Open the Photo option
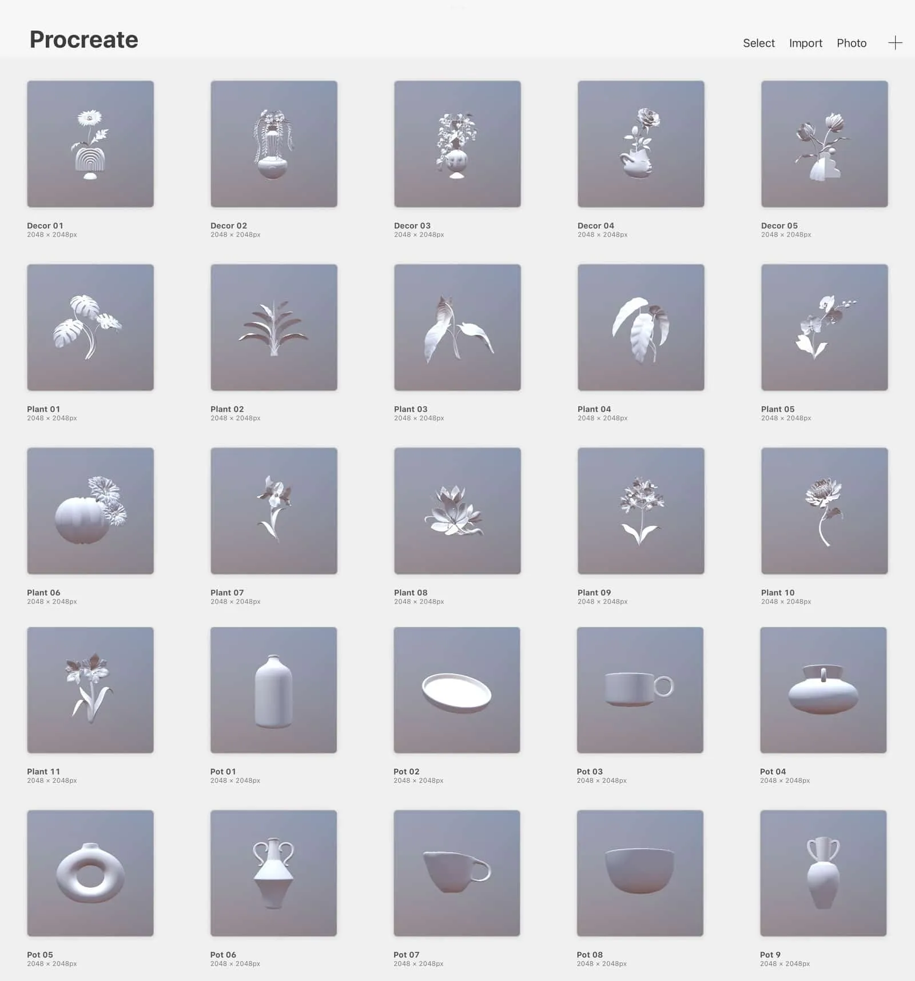 click(852, 43)
